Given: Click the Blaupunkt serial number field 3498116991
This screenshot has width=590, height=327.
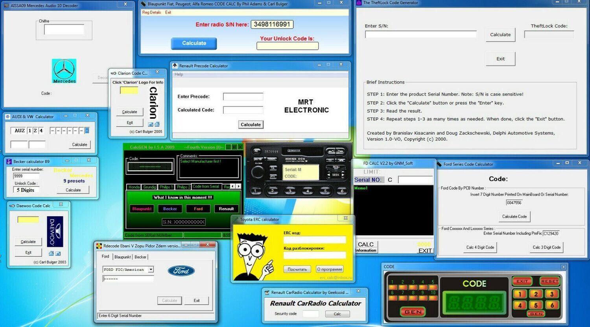Looking at the screenshot, I should (272, 24).
